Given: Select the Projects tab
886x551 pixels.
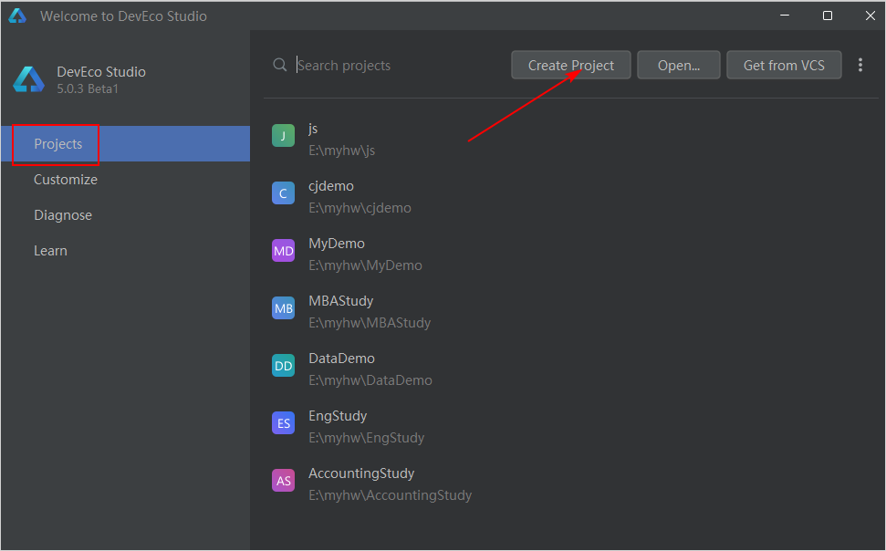Looking at the screenshot, I should (x=125, y=143).
